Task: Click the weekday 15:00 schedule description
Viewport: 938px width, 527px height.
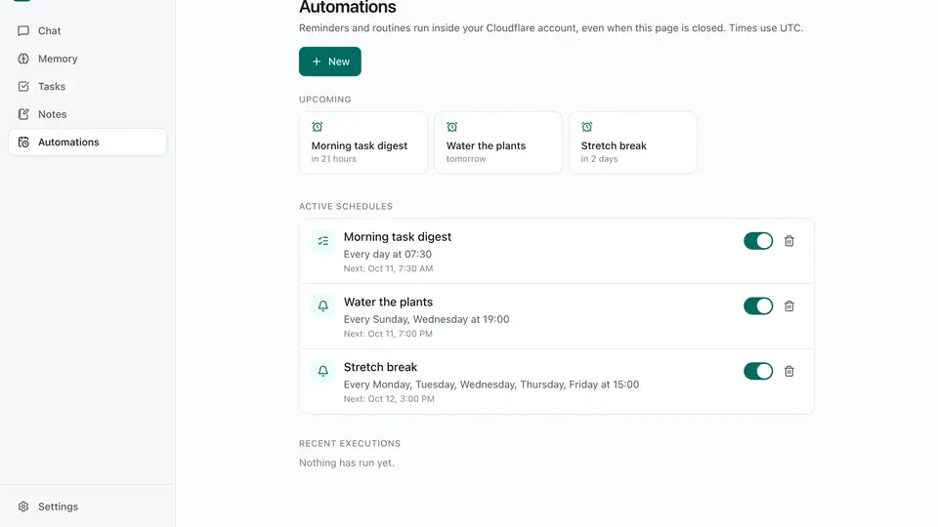Action: pos(491,385)
